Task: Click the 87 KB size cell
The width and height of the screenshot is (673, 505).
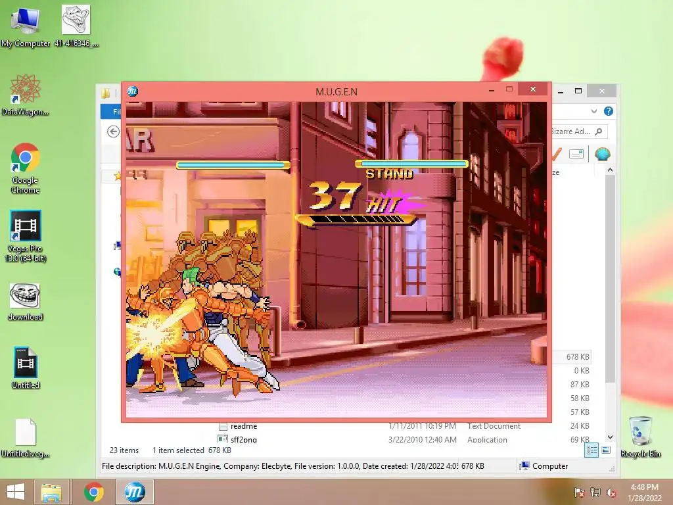Action: [580, 384]
